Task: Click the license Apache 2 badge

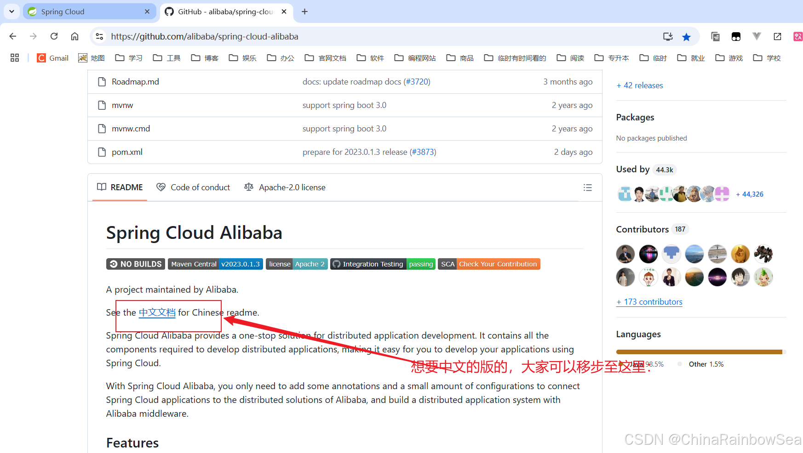Action: coord(297,264)
